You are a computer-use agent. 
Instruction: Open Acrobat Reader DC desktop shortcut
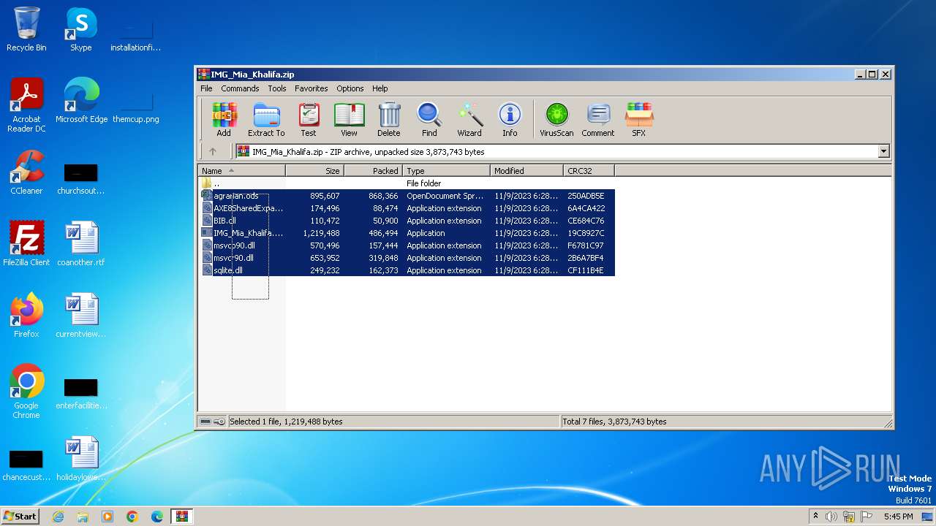[x=26, y=105]
